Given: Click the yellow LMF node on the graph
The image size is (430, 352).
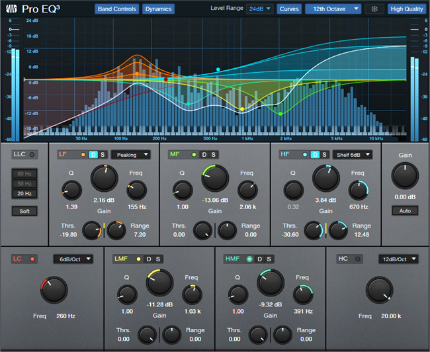Looking at the screenshot, I should point(242,109).
